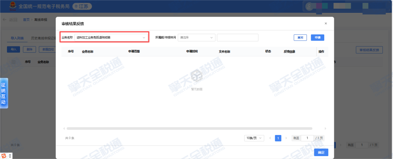The image size is (393, 159).
Task: Click the 序号 column header in dialog
Action: 71,51
